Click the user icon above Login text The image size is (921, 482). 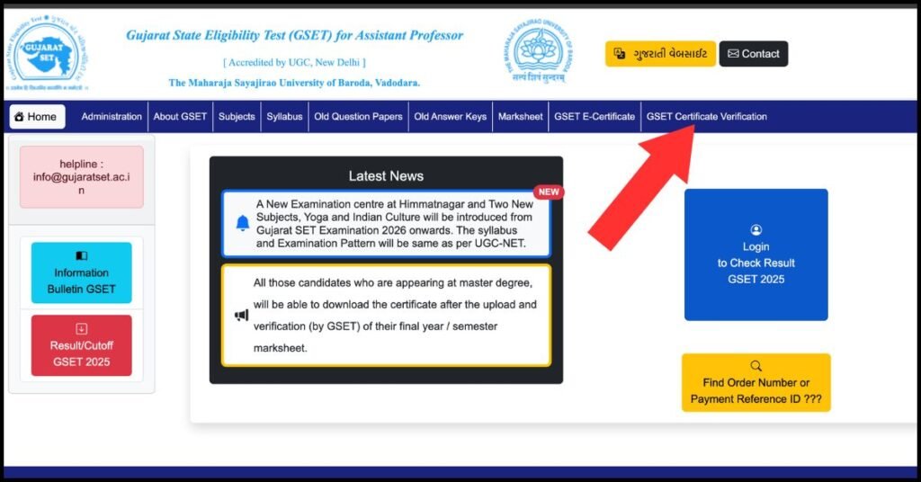click(756, 230)
